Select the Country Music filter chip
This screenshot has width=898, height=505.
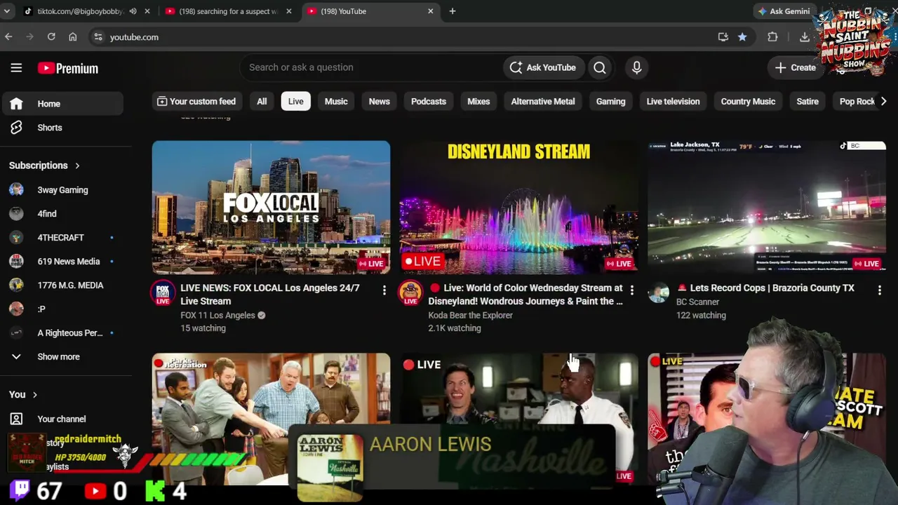748,102
